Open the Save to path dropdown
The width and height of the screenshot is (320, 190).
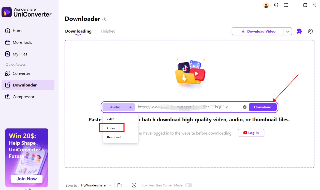[x=97, y=185]
